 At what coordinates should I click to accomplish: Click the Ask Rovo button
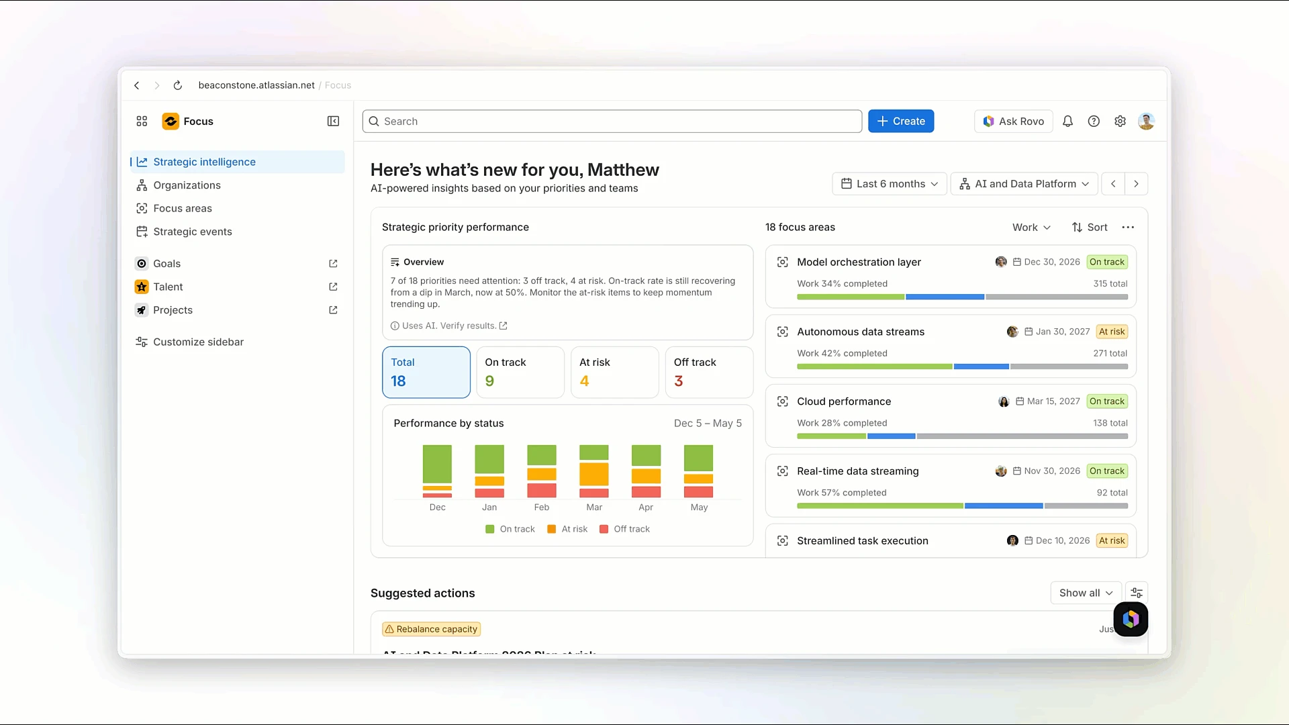coord(1014,121)
